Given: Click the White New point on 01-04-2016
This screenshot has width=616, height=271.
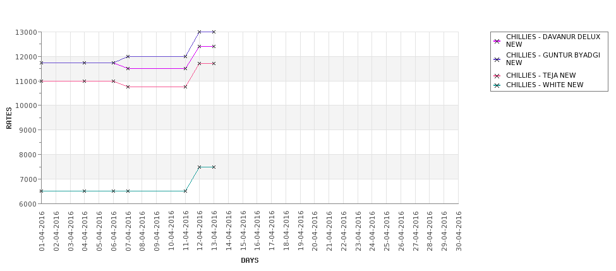Looking at the screenshot, I should point(42,191).
